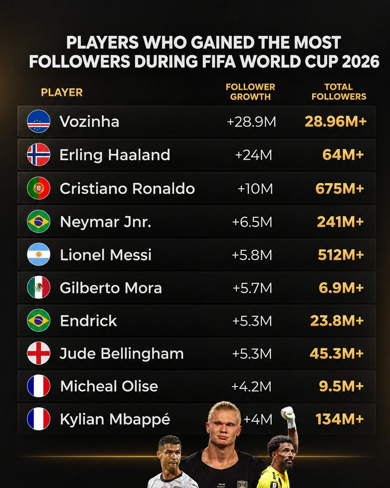Click the Cape Verde flag icon beside Vozinha
This screenshot has width=390, height=488.
pos(39,121)
